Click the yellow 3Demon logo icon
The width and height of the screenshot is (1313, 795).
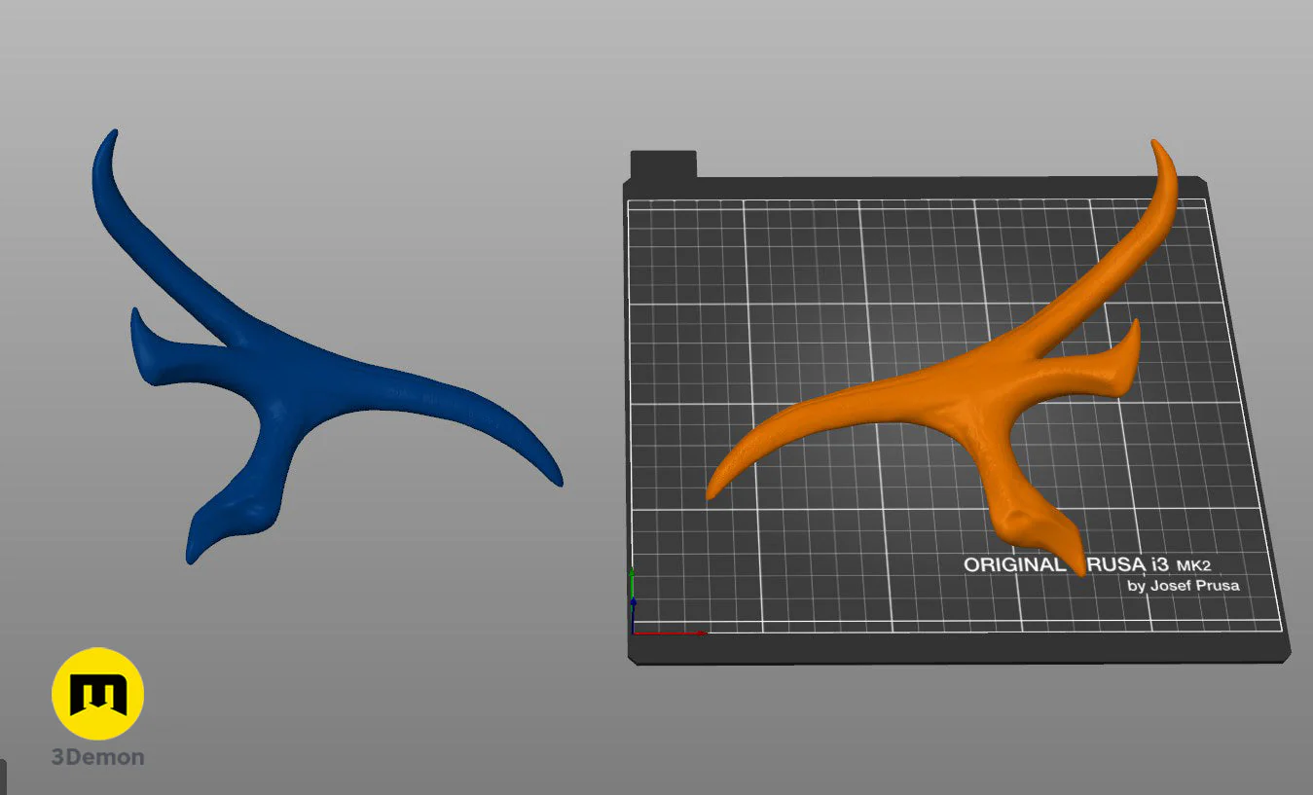click(x=97, y=694)
